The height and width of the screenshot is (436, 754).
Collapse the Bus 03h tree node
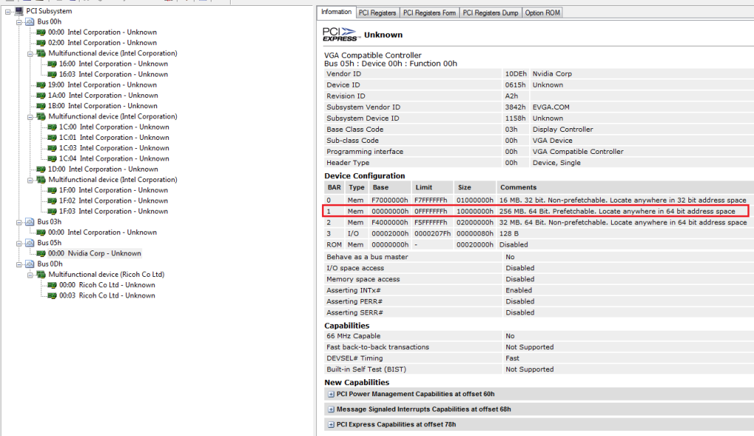click(19, 222)
